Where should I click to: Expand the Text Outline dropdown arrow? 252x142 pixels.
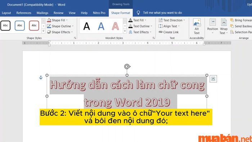pyautogui.click(x=152, y=26)
